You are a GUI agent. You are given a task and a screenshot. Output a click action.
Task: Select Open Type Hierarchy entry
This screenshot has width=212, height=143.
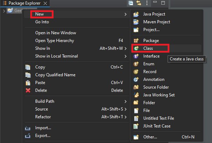tap(76, 41)
